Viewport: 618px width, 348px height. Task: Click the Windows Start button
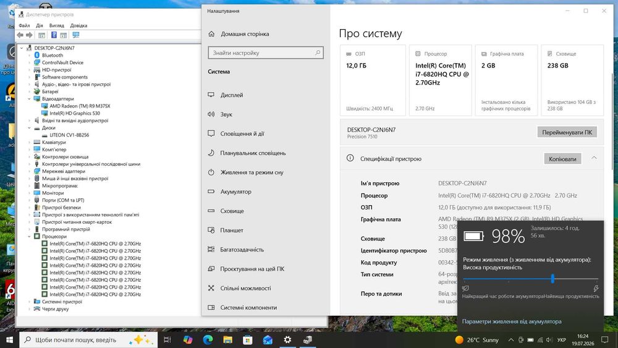click(x=9, y=340)
